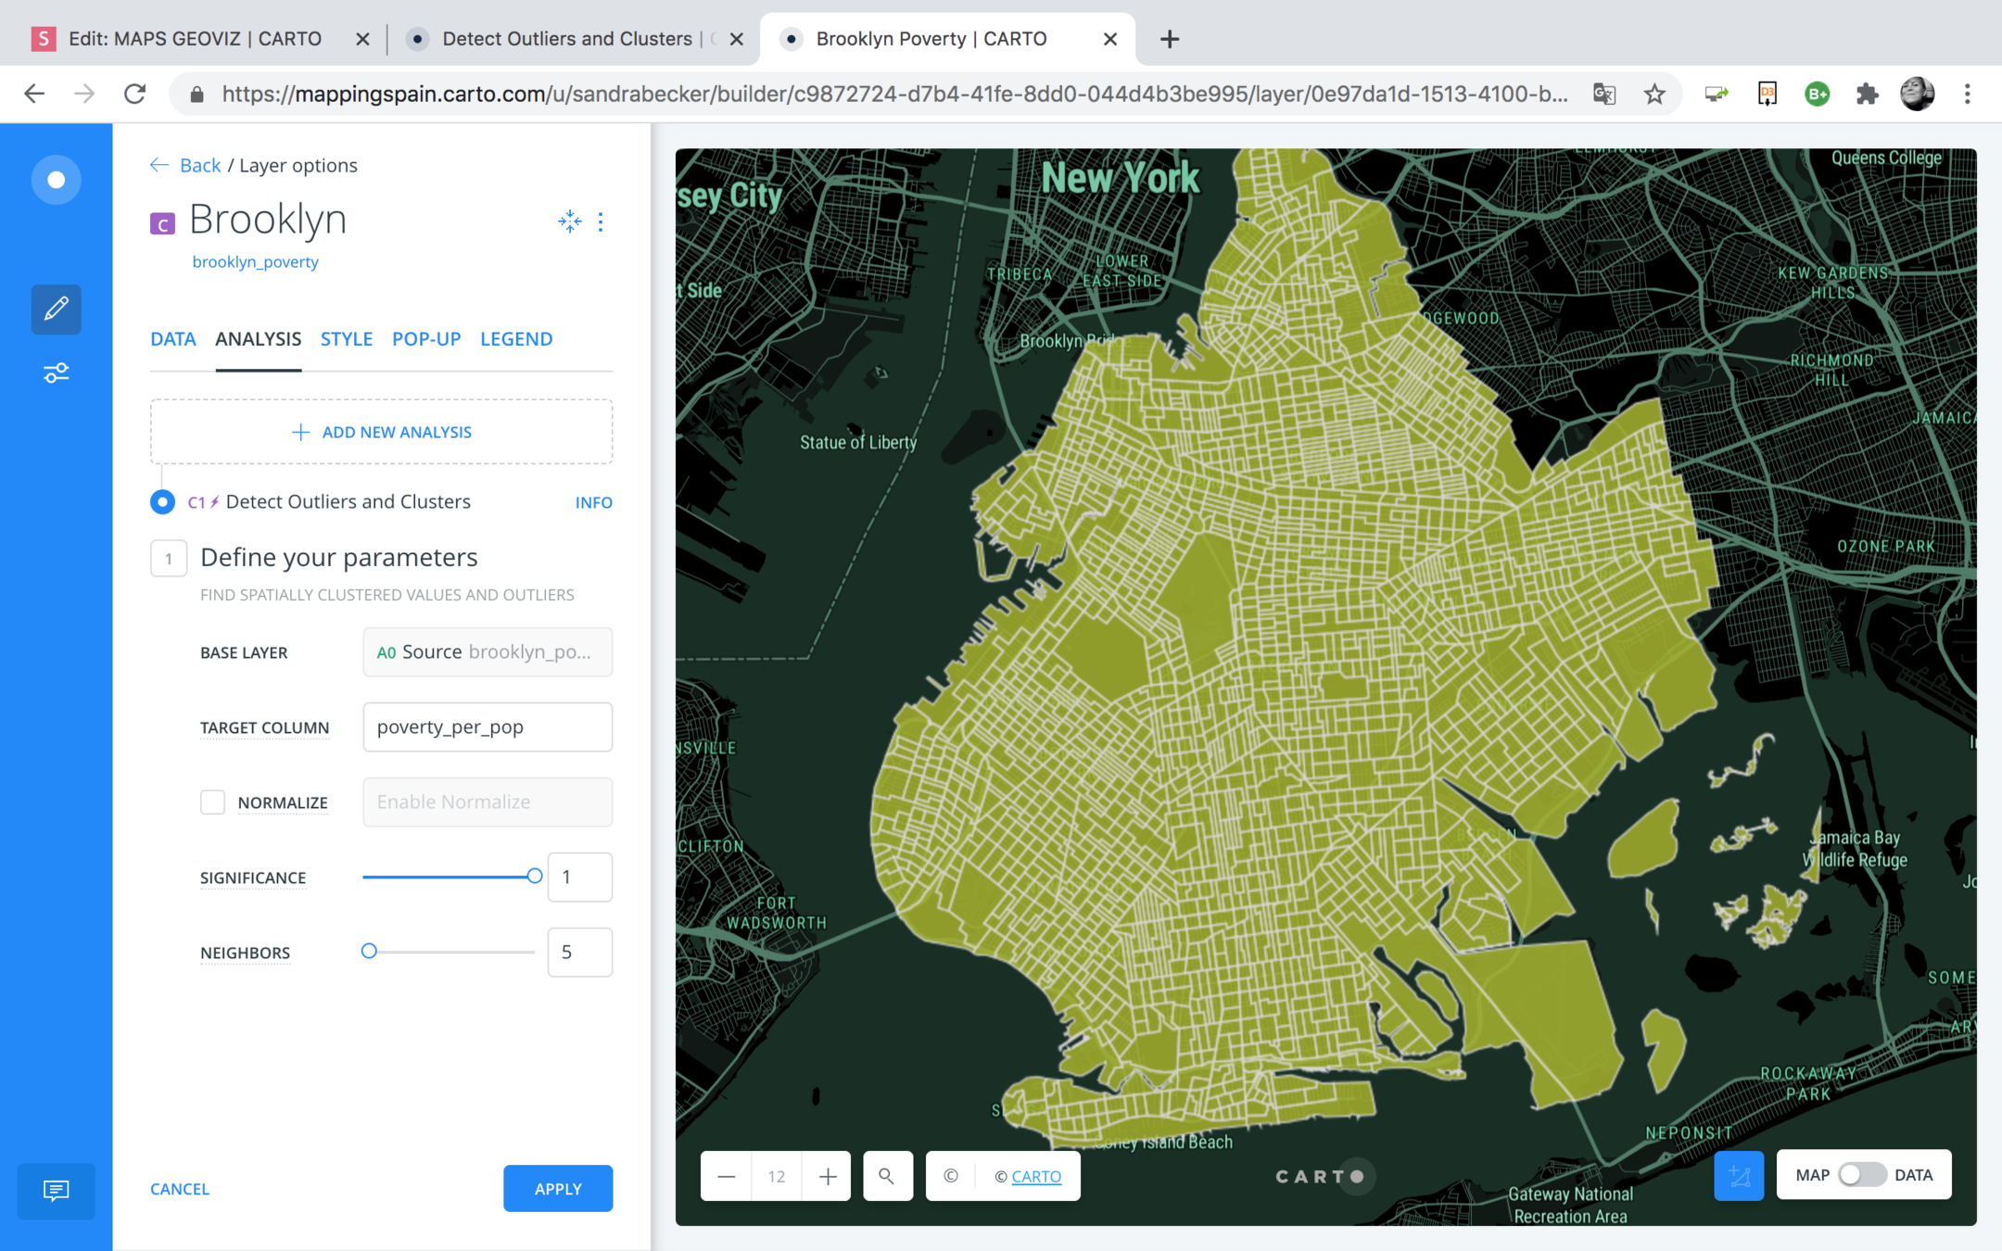Zoom in the map with plus button
Screen dimensions: 2002x1251
click(828, 1176)
